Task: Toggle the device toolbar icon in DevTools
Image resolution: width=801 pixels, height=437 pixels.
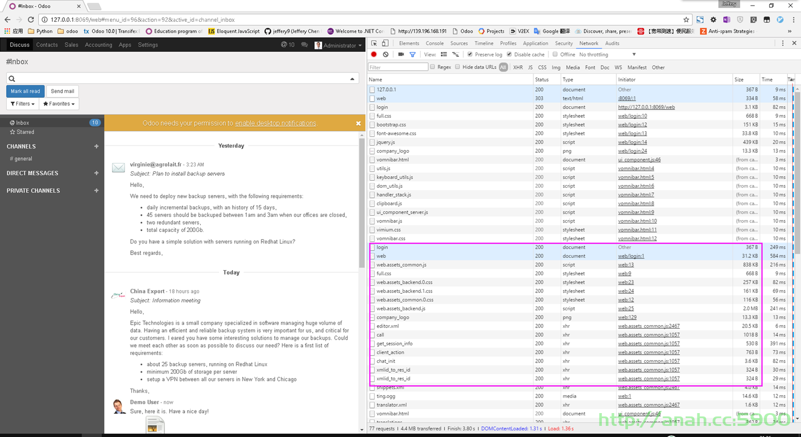Action: [385, 43]
